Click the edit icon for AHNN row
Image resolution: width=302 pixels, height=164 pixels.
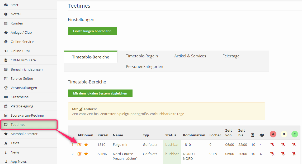tap(79, 154)
